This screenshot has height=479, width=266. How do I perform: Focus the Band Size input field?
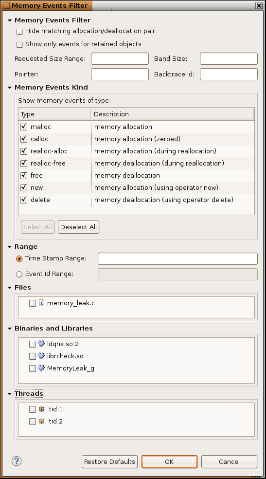pyautogui.click(x=229, y=58)
